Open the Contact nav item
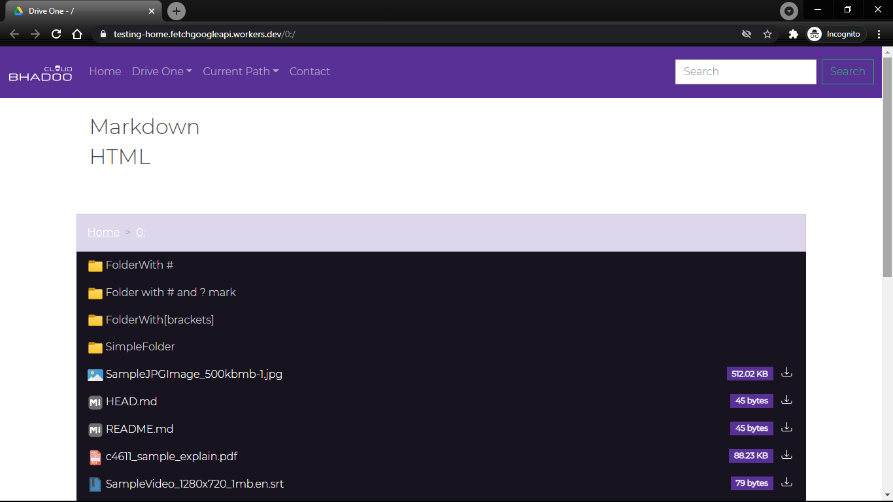The height and width of the screenshot is (502, 893). point(310,72)
